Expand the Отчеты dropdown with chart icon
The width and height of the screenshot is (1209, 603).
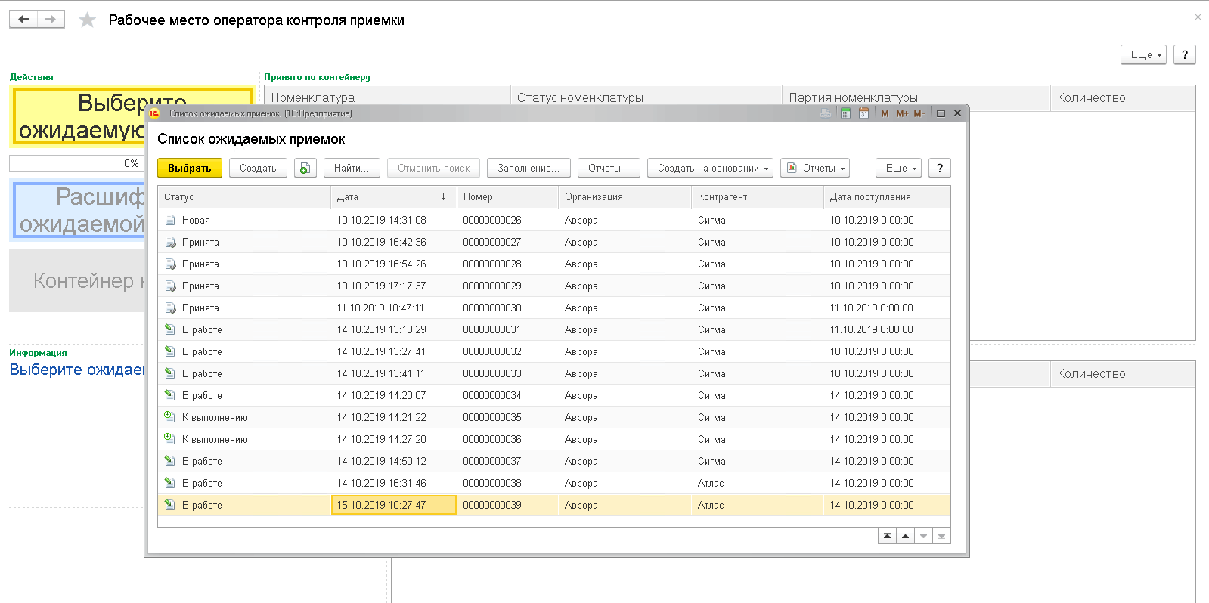tap(815, 168)
